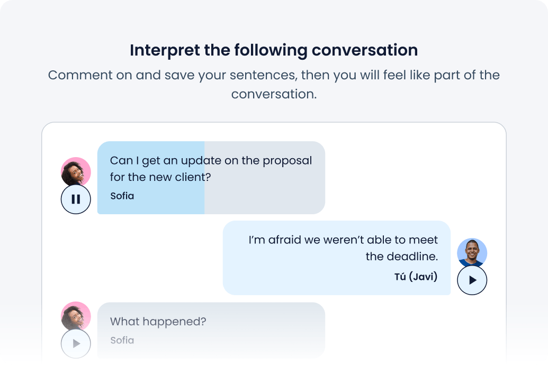Click Sofia's avatar beside the proposal message
Screen dimensions: 548x365
76,171
